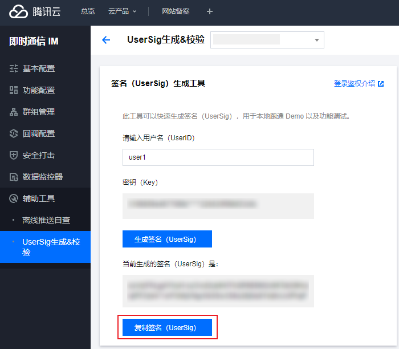The image size is (399, 349).
Task: Expand the 云产品 dropdown menu
Action: tap(123, 11)
